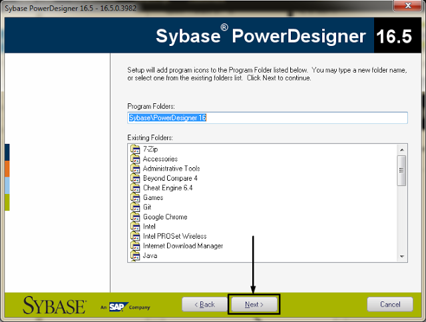Select the Java folder name
The image size is (426, 322).
tap(150, 255)
